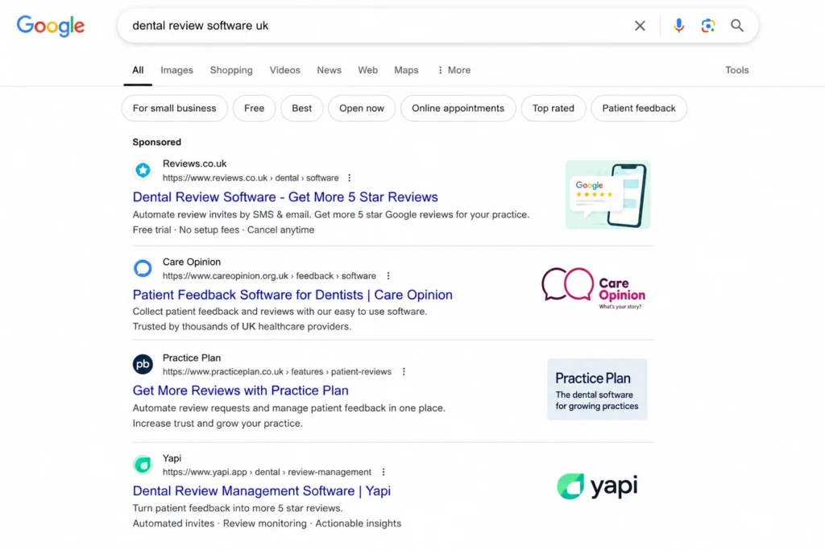Open Get More Reviews with Practice Plan
Screen dimensions: 825x550
(x=240, y=391)
